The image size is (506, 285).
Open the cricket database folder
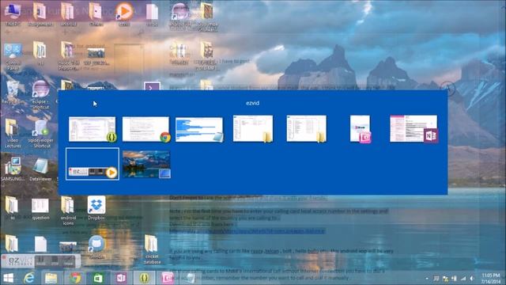(x=152, y=249)
